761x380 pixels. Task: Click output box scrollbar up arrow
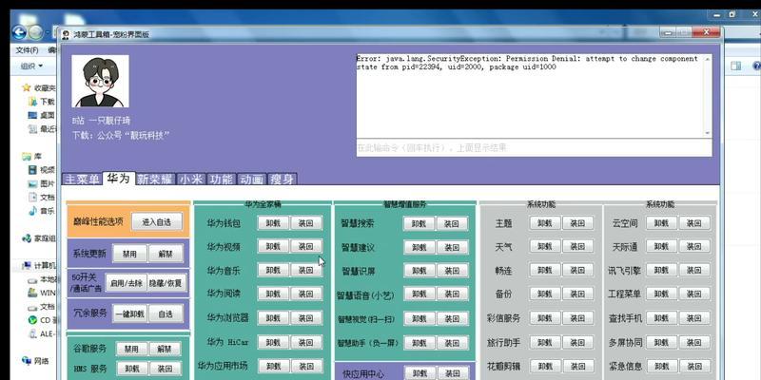click(707, 59)
